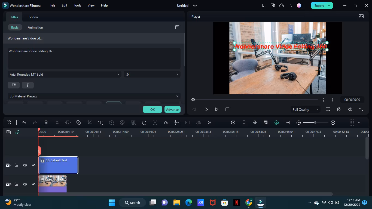
Task: Open the user account avatar
Action: coord(299,5)
